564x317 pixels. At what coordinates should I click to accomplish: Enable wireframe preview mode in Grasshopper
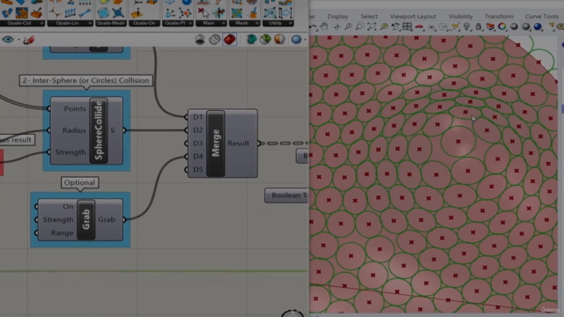215,40
